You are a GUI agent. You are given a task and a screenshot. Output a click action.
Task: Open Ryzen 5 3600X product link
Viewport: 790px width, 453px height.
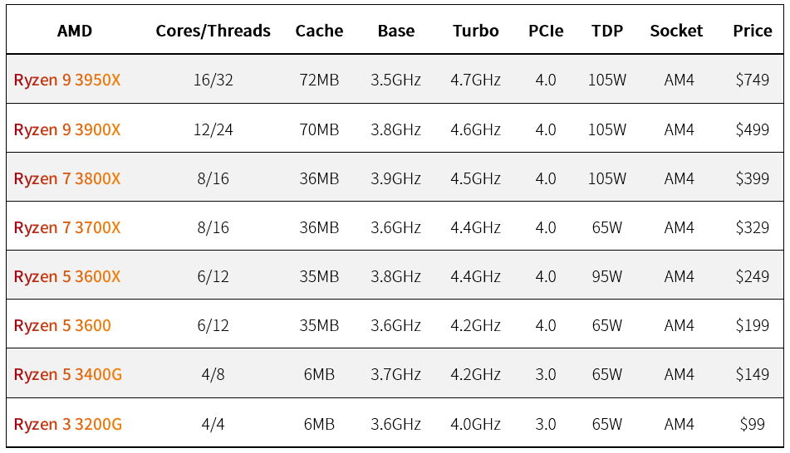click(x=67, y=276)
